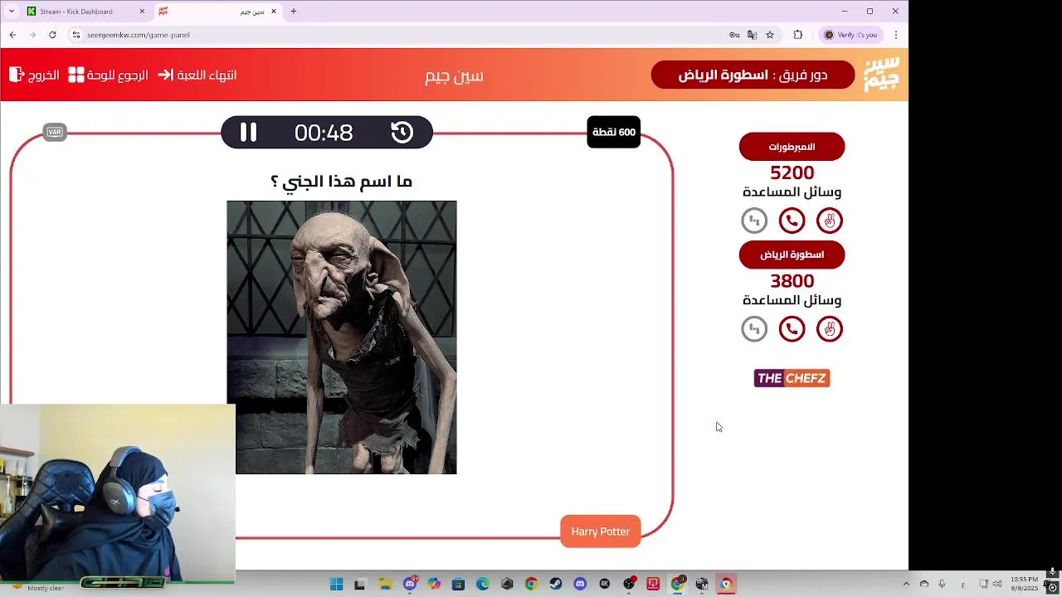Open Steam from the taskbar

[556, 585]
